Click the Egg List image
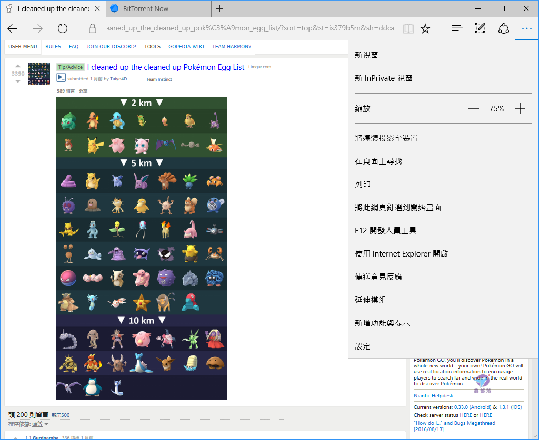 point(142,248)
